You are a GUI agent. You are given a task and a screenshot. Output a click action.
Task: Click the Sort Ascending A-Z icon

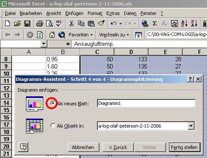184,24
